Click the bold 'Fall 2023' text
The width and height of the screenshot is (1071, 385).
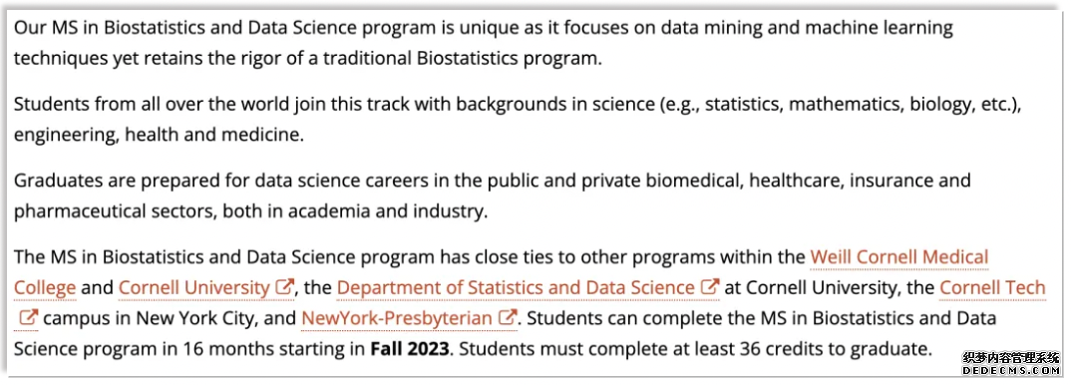tap(410, 349)
